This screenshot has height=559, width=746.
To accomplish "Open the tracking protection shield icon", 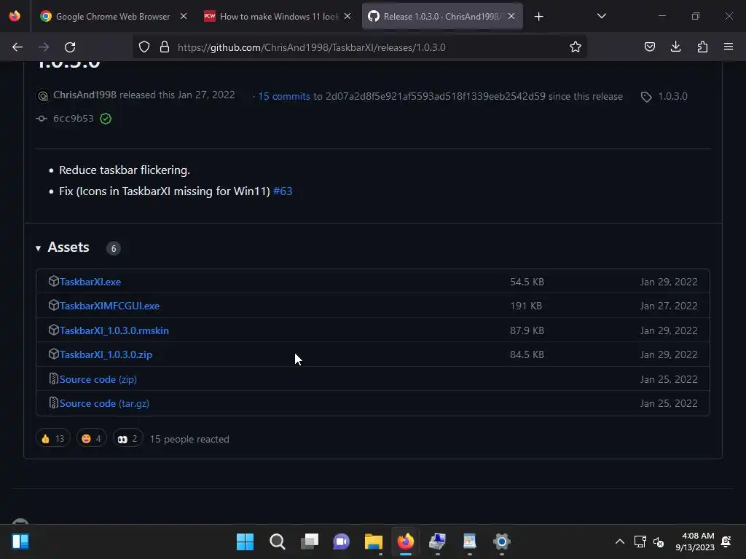I will coord(144,47).
